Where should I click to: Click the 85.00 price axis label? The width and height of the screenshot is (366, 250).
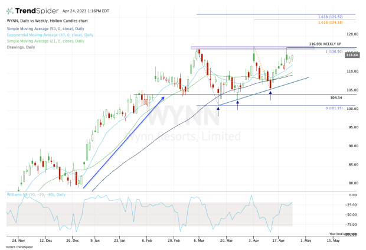pos(353,165)
